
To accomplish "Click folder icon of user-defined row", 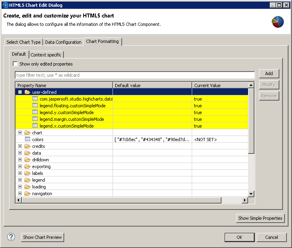I will click(27, 92).
